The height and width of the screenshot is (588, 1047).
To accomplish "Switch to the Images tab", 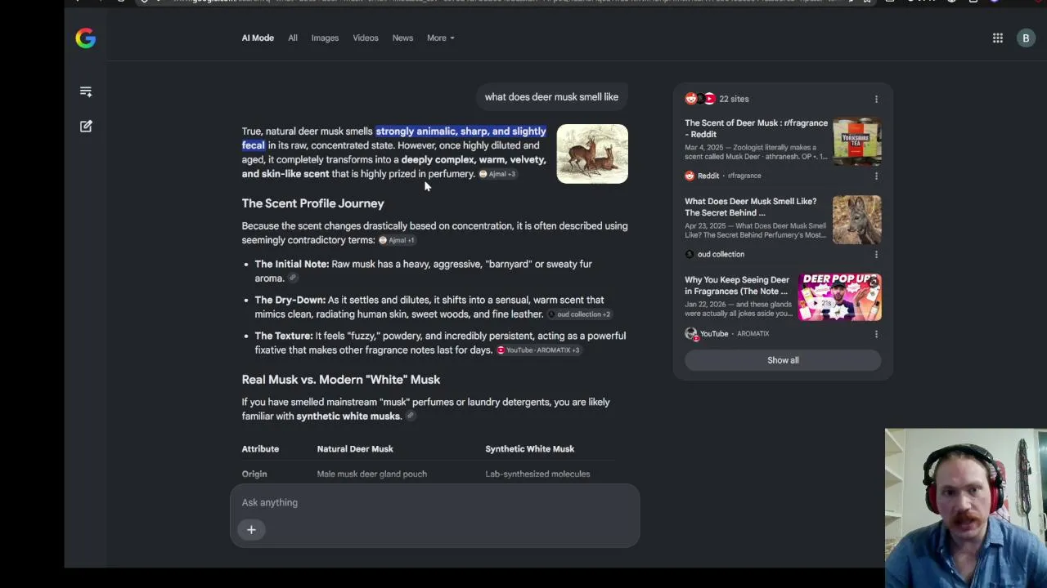I will 325,38.
